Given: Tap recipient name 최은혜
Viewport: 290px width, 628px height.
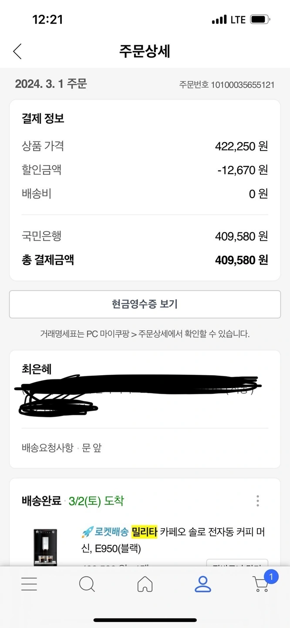Looking at the screenshot, I should point(37,369).
